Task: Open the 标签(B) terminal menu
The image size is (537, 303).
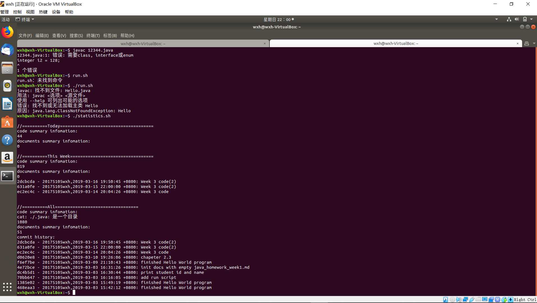Action: 110,36
